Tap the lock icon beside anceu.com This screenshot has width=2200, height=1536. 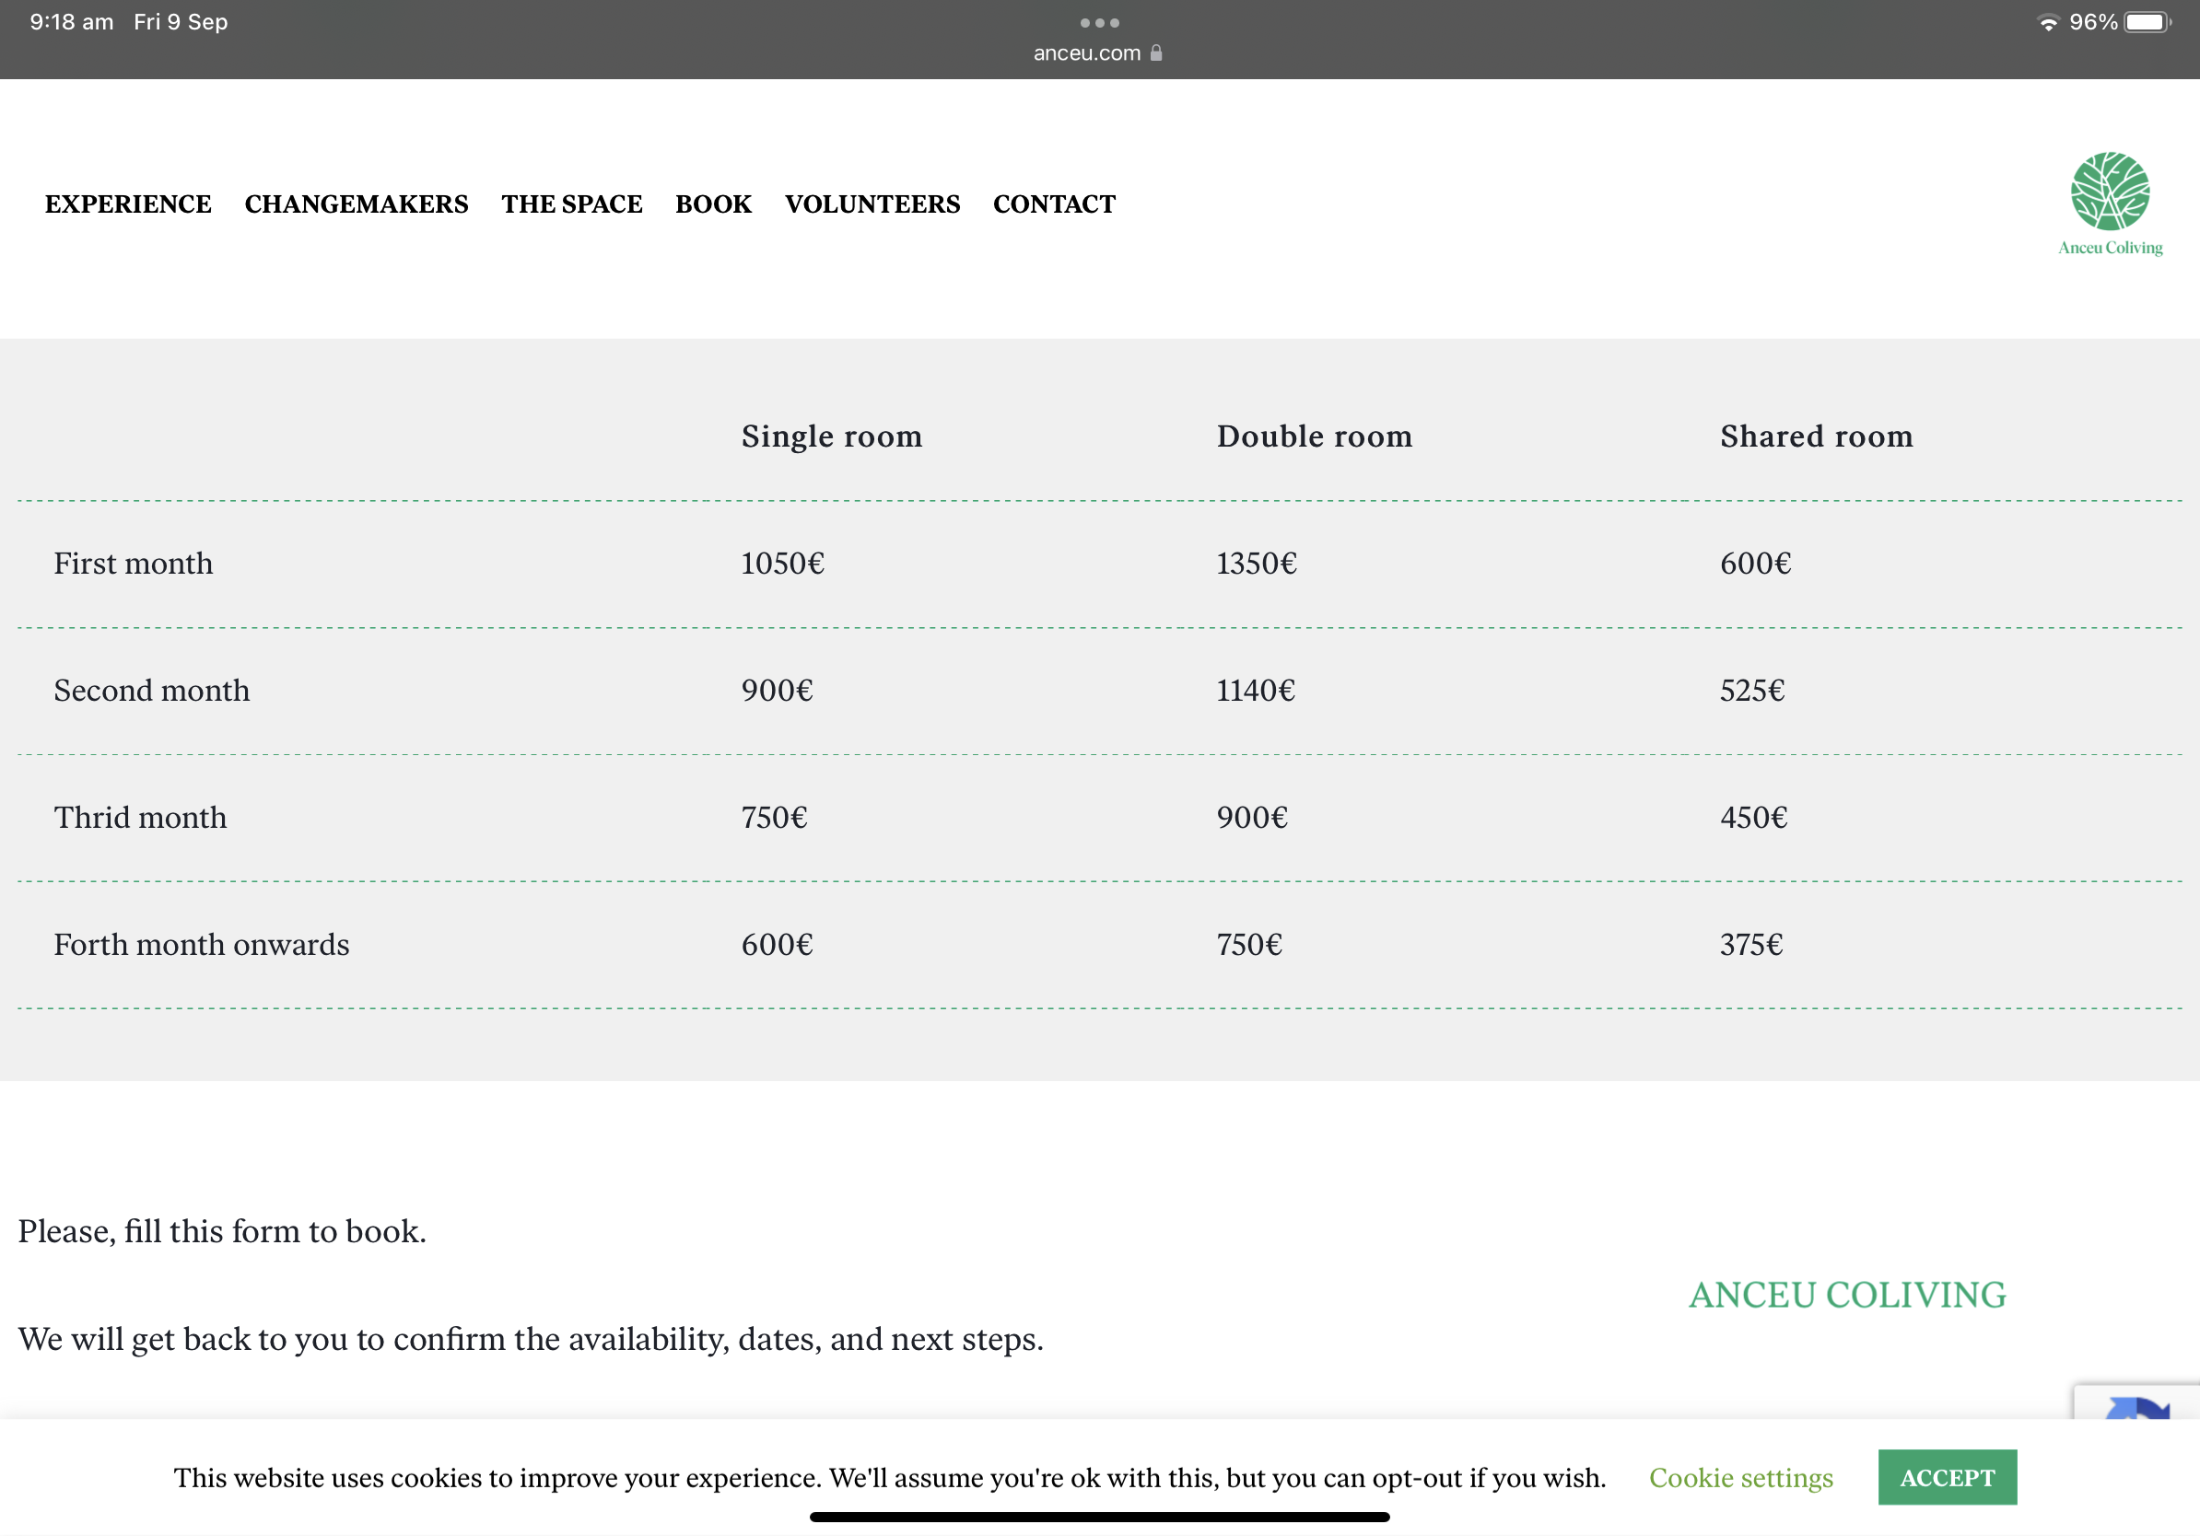pyautogui.click(x=1156, y=52)
